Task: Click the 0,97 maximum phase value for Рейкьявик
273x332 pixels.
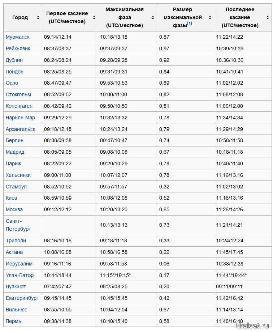Action: click(x=164, y=48)
